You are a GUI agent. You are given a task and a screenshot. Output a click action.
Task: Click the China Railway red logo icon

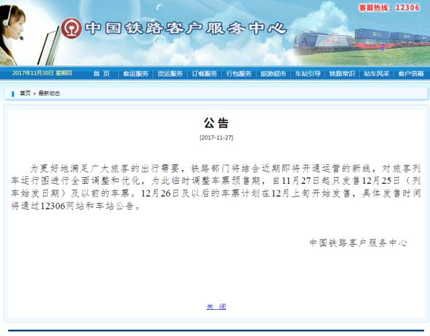72,28
